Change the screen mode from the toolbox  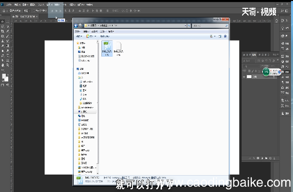pos(8,85)
